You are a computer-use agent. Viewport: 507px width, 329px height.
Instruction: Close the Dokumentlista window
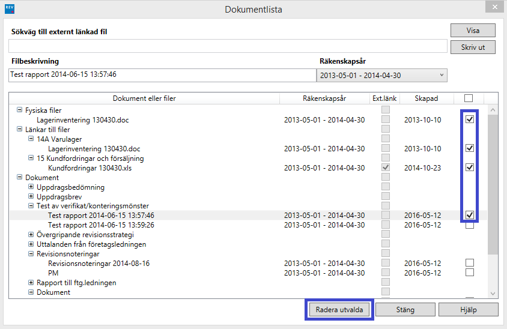494,8
